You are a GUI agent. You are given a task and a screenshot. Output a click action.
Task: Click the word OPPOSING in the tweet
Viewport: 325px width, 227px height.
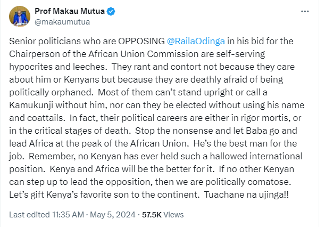point(141,41)
